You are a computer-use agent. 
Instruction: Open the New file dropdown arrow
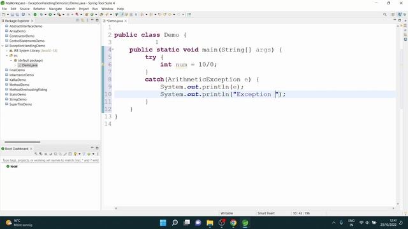pyautogui.click(x=8, y=15)
